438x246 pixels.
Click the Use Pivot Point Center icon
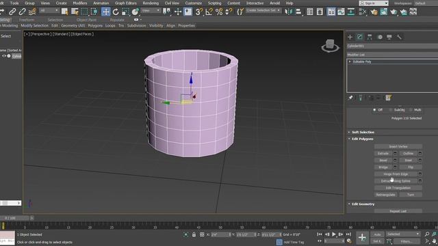[x=167, y=12]
